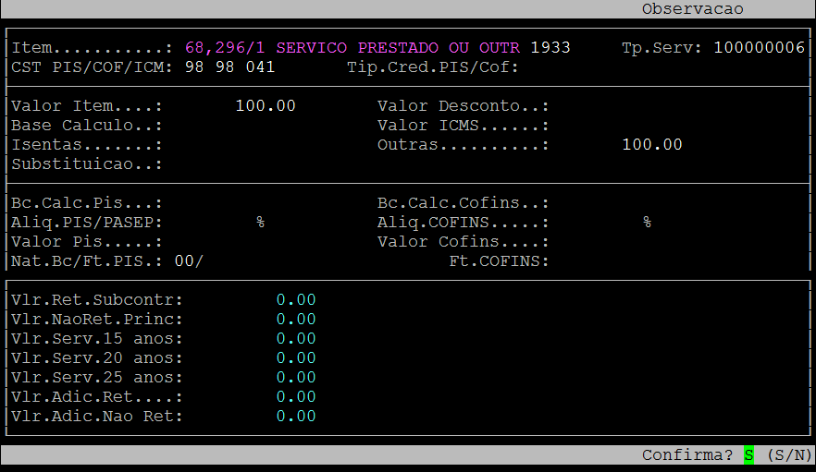Click the Tip.Cred.PIS/Cof label
This screenshot has height=472, width=816.
coord(434,67)
